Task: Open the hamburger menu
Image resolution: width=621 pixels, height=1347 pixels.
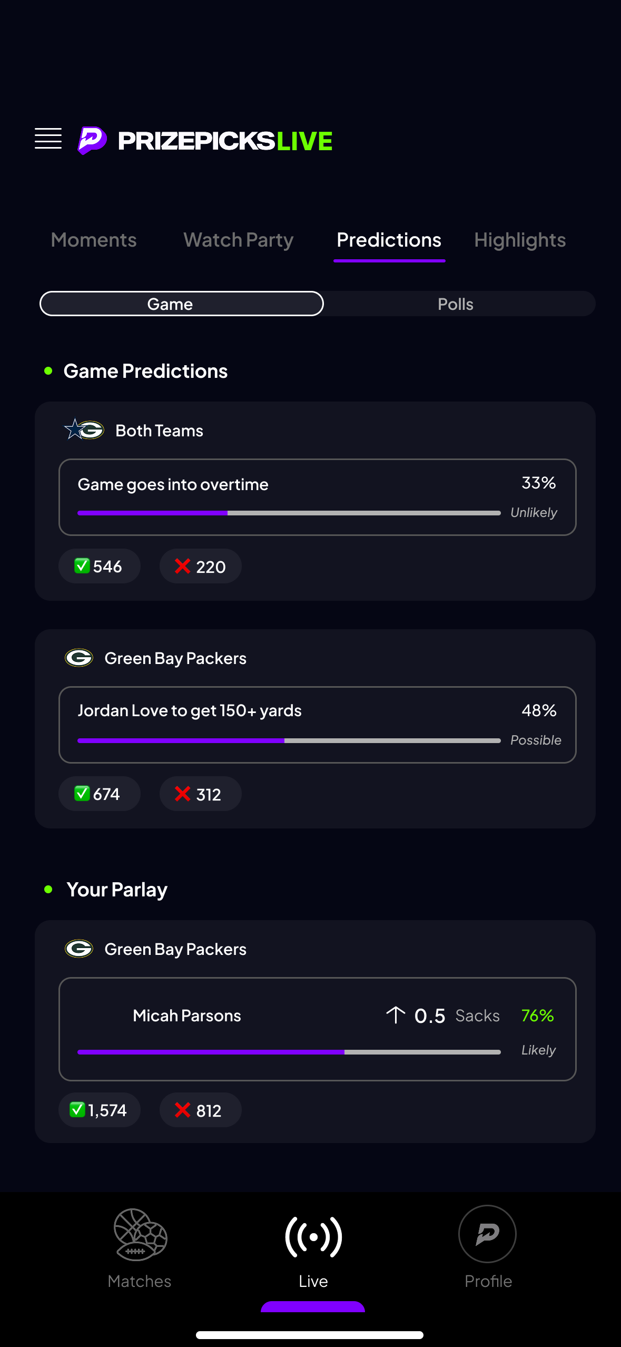Action: pos(48,139)
